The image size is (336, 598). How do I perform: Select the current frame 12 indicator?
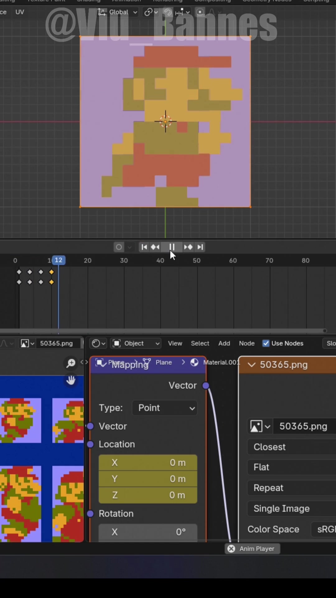(58, 260)
